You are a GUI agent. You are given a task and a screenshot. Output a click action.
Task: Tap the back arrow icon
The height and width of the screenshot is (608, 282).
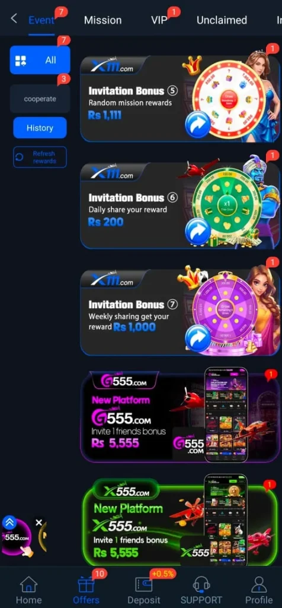pyautogui.click(x=14, y=18)
